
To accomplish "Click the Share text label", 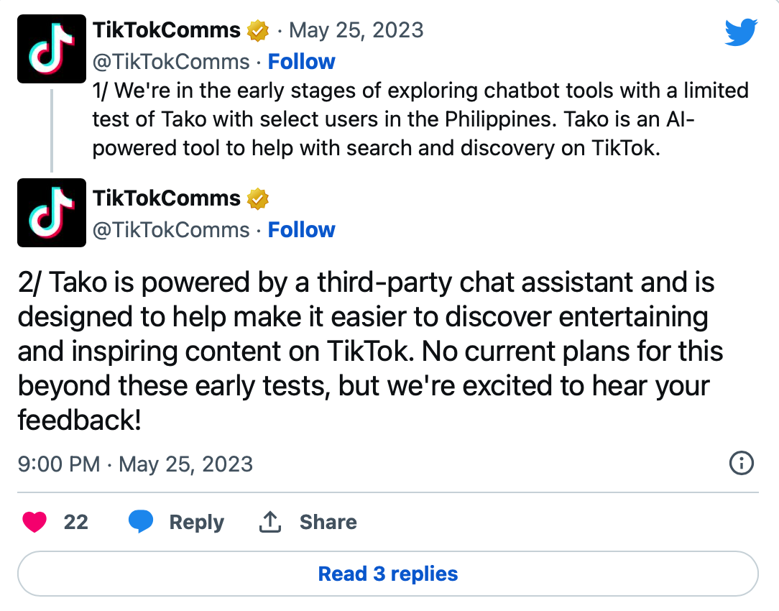I will point(328,522).
